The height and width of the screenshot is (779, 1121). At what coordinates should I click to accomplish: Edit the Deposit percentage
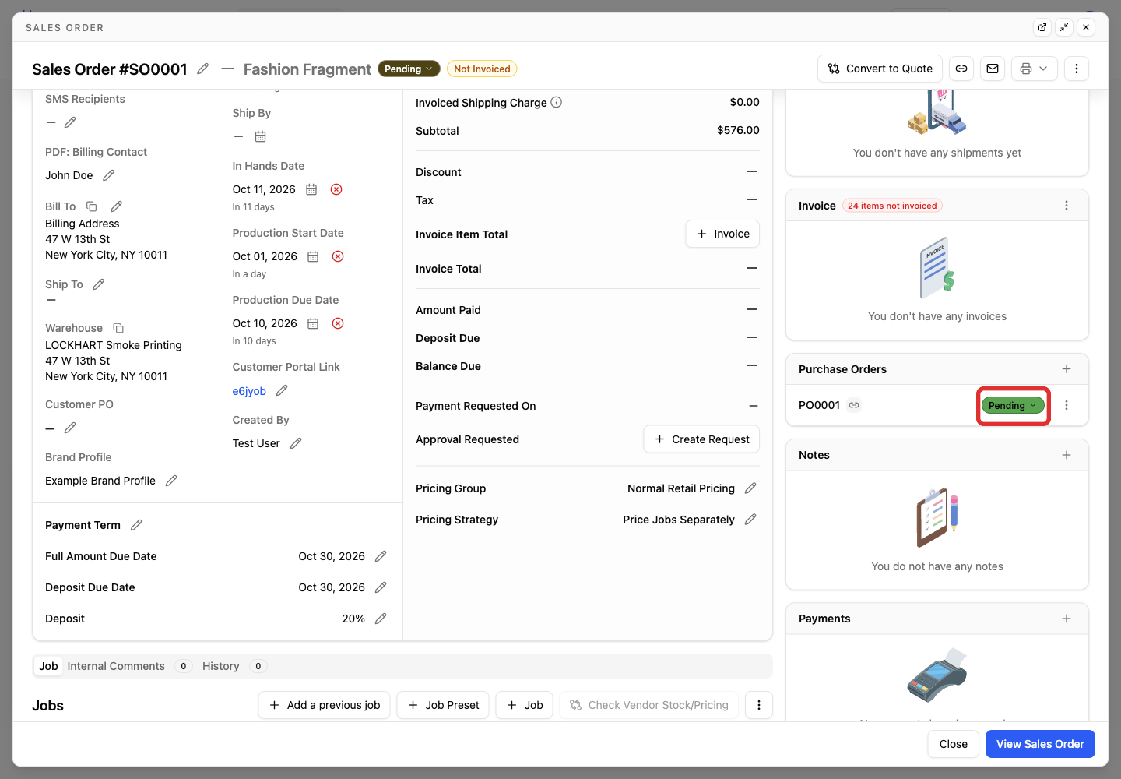tap(381, 619)
